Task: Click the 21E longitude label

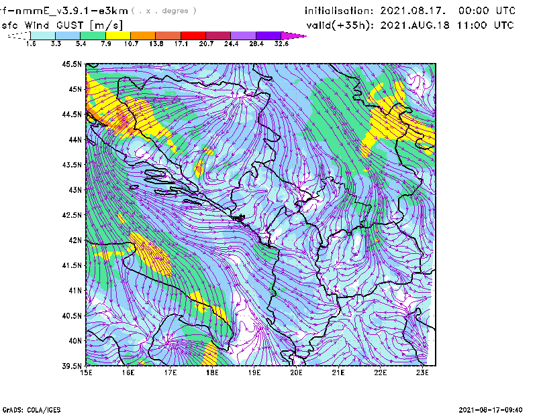Action: (x=338, y=372)
